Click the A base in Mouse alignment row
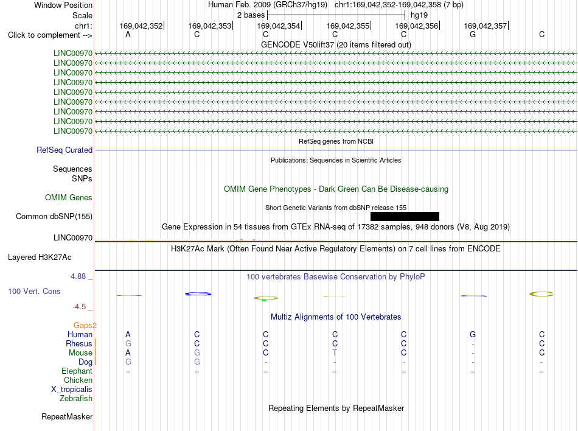Viewport: 578px width, 431px height. (x=128, y=353)
